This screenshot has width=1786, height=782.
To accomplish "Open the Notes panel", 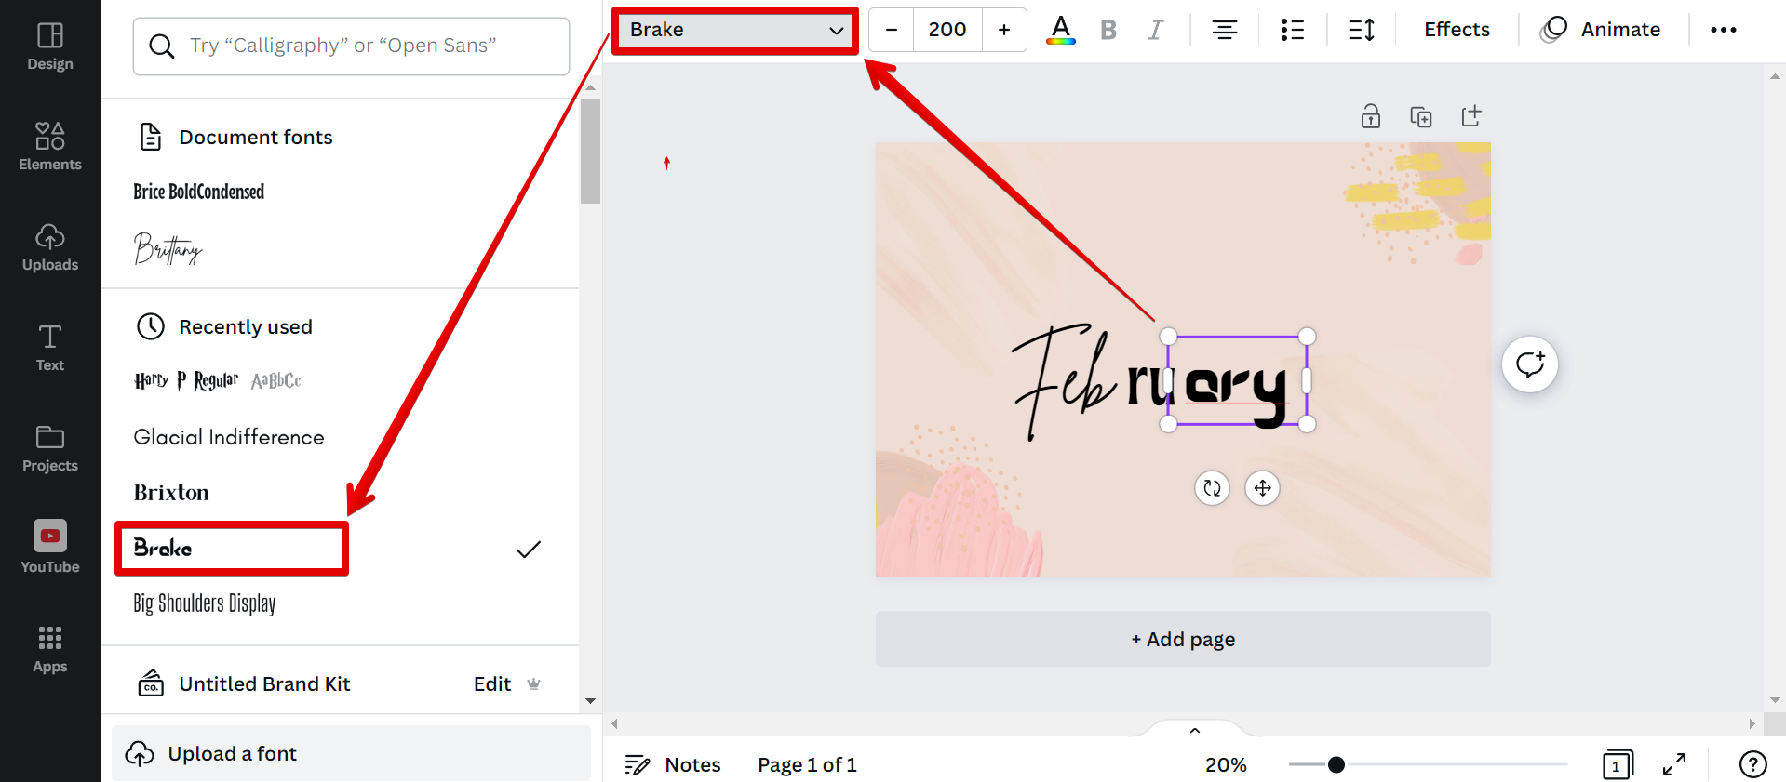I will point(673,764).
